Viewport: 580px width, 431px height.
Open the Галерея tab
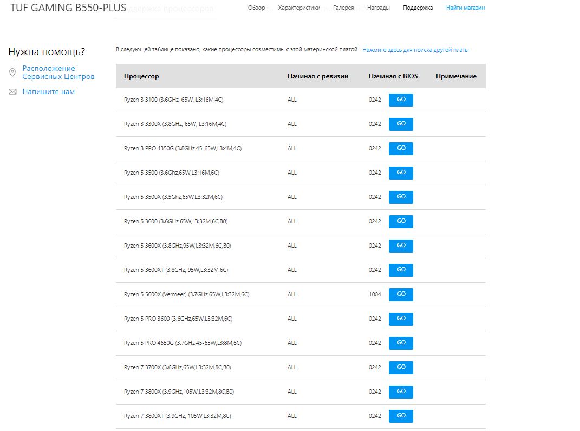coord(343,8)
